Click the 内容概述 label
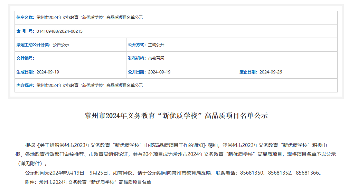Image resolution: width=349 pixels, height=188 pixels. pos(25,86)
